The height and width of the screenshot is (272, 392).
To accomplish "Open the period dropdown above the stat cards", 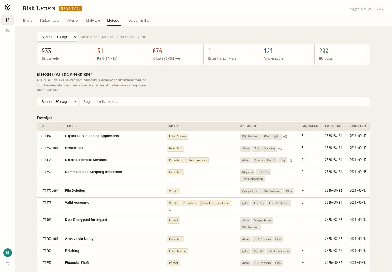I will point(57,37).
